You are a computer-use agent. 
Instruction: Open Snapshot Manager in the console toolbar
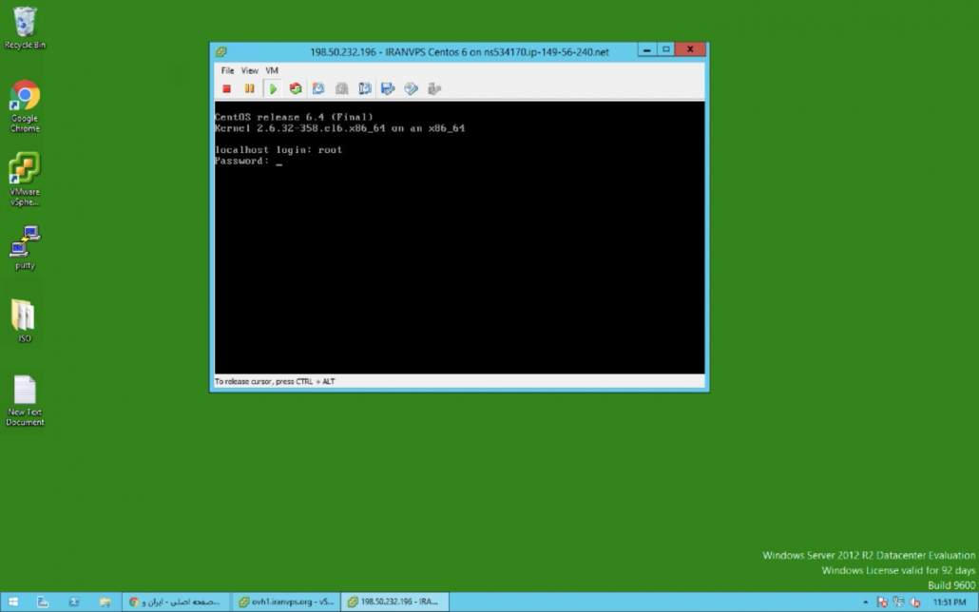pyautogui.click(x=365, y=88)
